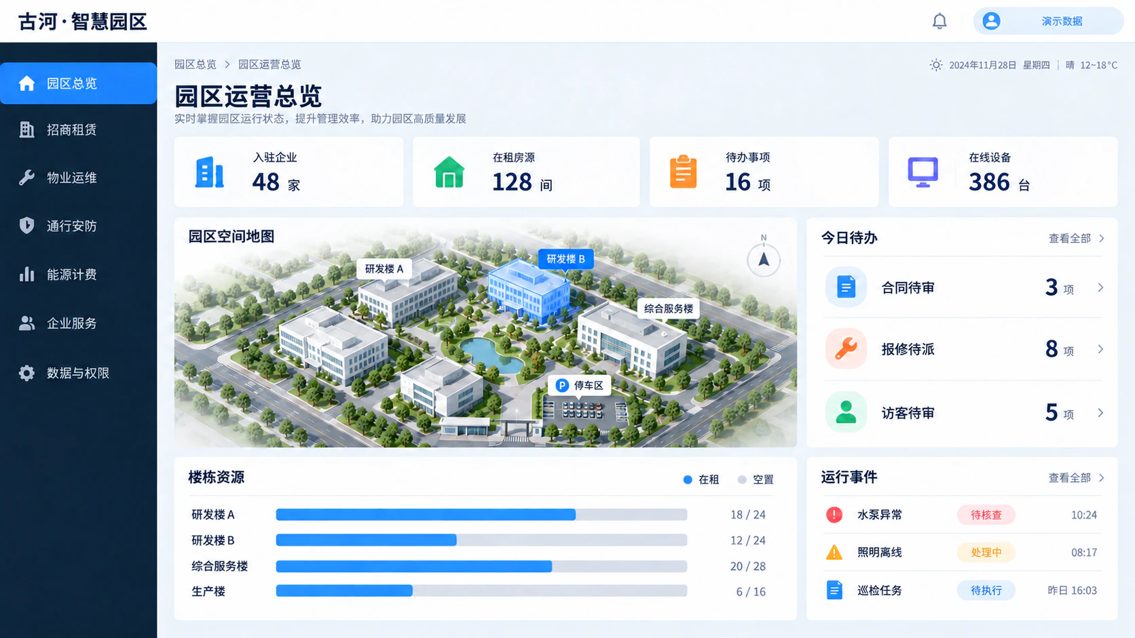Select the 研发楼 B label on map
The height and width of the screenshot is (638, 1135).
566,259
